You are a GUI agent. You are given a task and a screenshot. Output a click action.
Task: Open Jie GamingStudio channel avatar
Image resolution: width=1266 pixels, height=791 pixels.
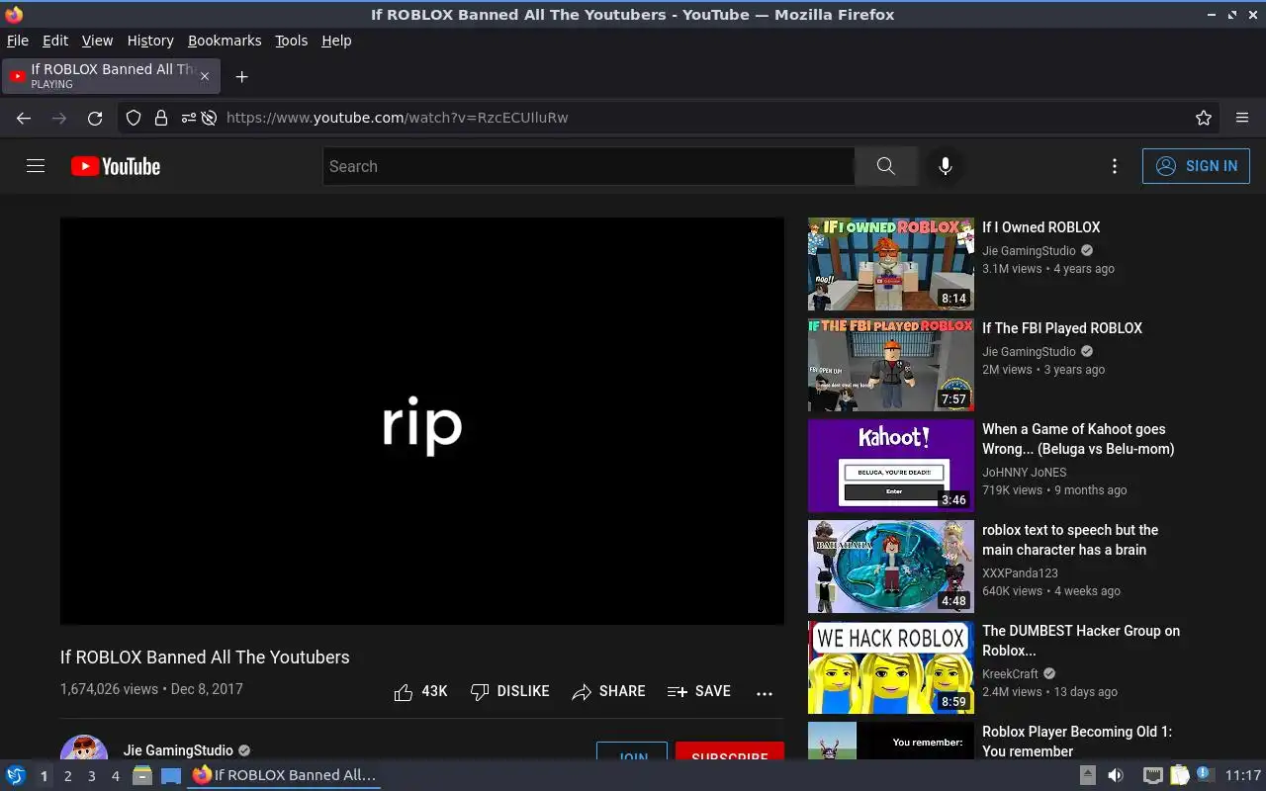click(x=84, y=749)
